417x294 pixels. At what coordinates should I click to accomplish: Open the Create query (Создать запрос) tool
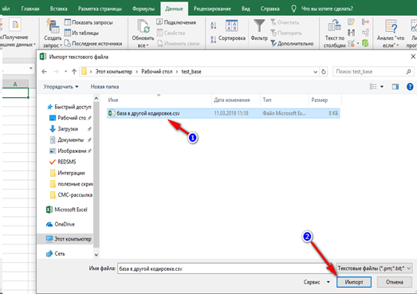(53, 33)
